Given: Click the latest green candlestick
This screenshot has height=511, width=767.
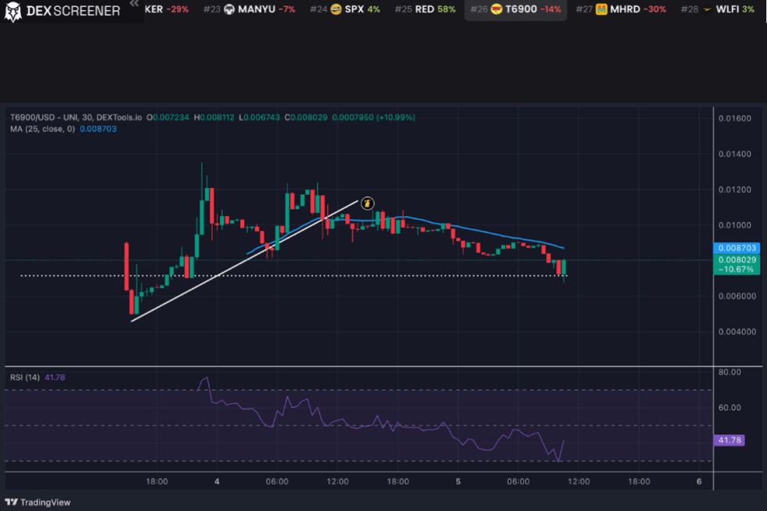Looking at the screenshot, I should pos(564,268).
